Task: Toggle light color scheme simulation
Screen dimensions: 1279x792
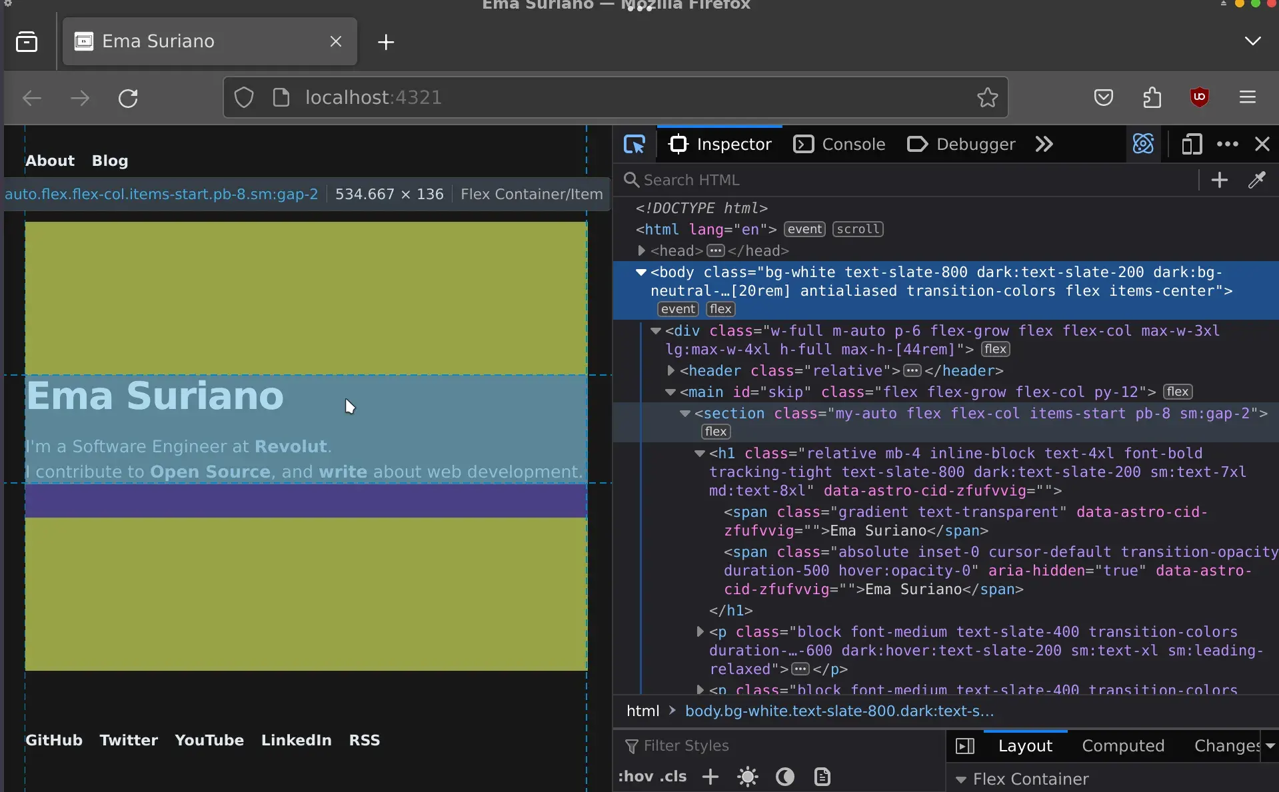Action: click(748, 777)
